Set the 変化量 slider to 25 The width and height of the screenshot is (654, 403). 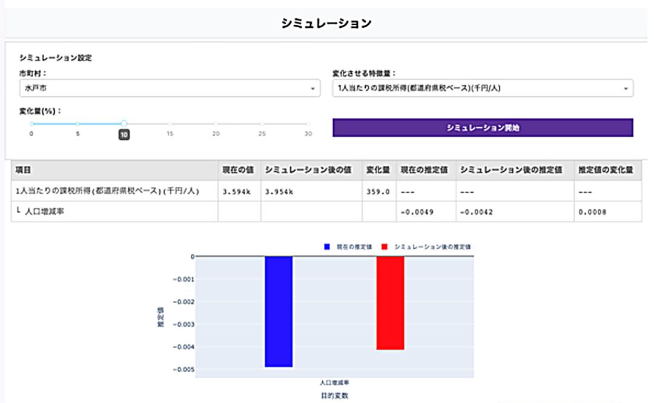[262, 123]
